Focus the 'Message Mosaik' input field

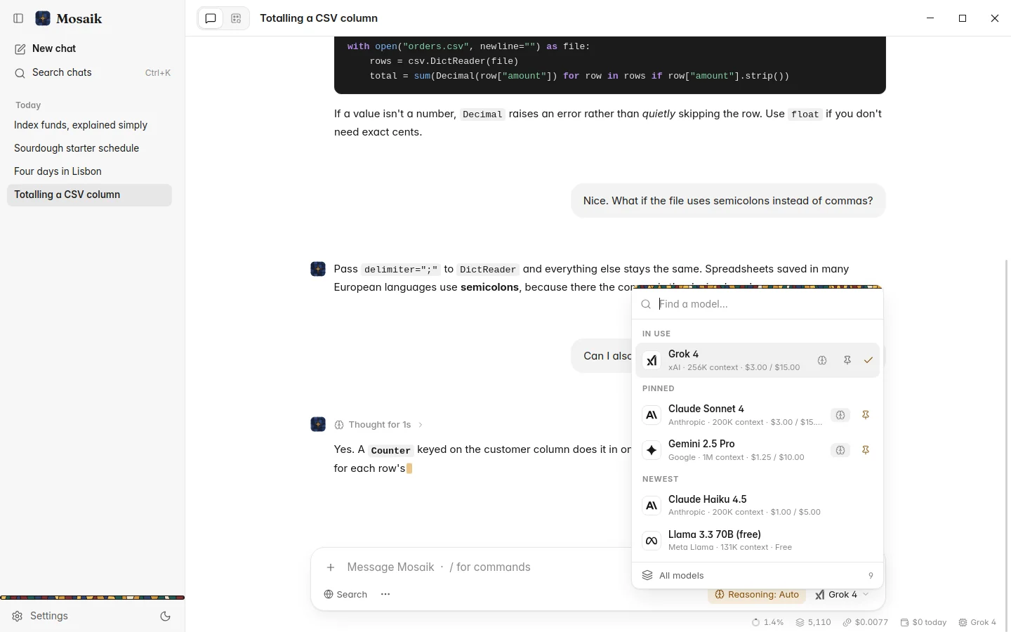tap(484, 567)
